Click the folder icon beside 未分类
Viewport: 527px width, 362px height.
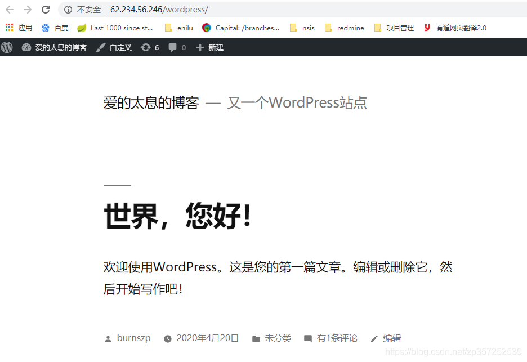click(x=256, y=339)
